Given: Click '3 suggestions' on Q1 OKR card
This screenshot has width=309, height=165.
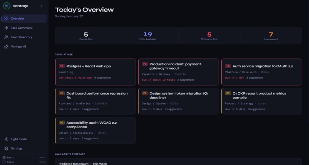Looking at the screenshot, I should (256, 109).
